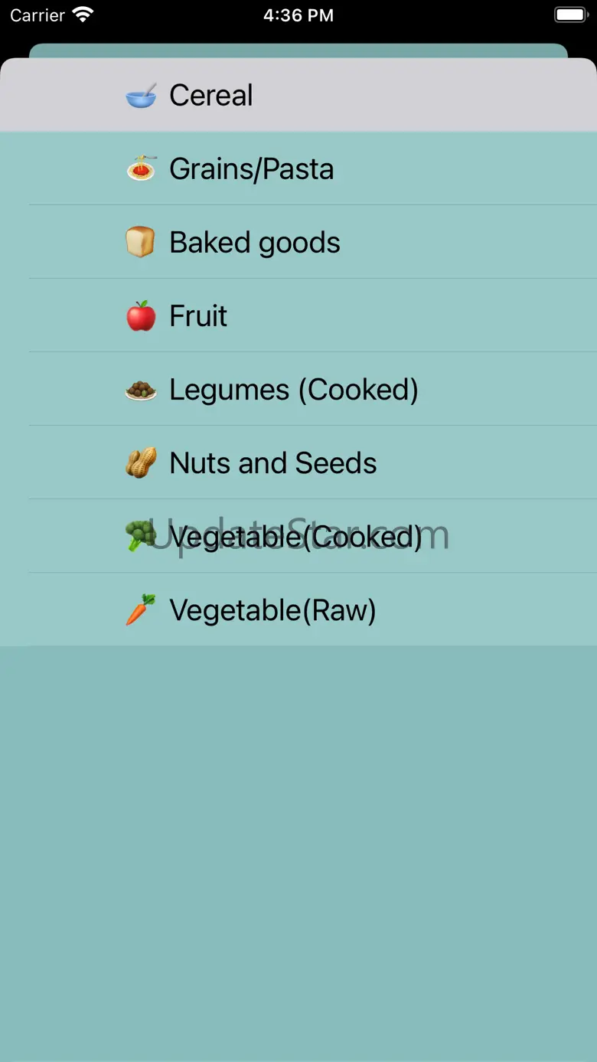Tap the carrot icon
Viewport: 597px width, 1062px height.
point(141,610)
